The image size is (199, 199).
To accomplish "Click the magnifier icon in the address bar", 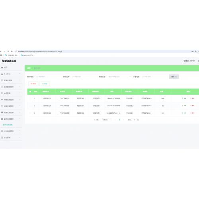I will (196, 51).
